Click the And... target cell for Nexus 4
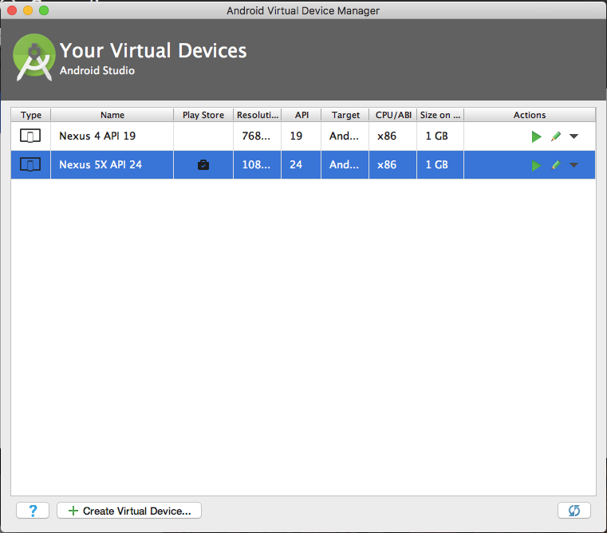 (x=345, y=136)
